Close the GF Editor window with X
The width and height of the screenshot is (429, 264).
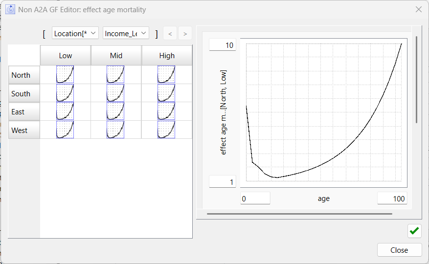418,9
